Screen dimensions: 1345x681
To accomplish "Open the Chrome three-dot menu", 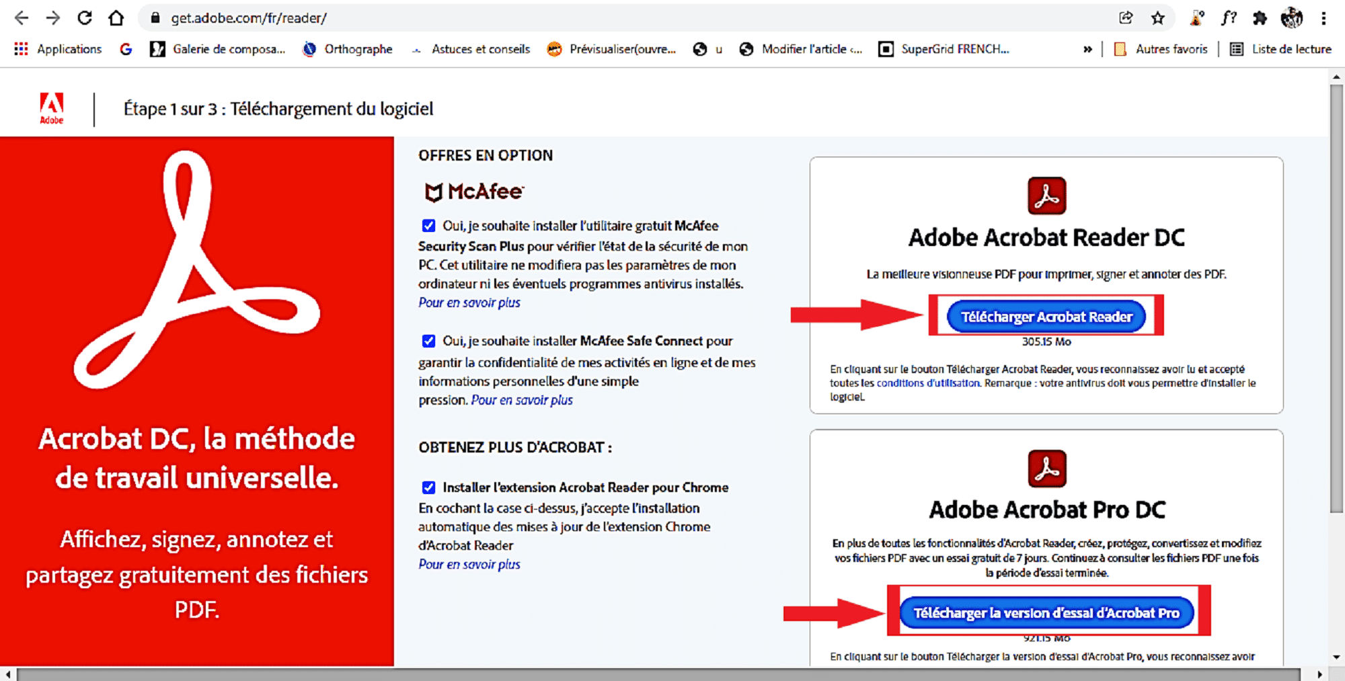I will point(1323,18).
